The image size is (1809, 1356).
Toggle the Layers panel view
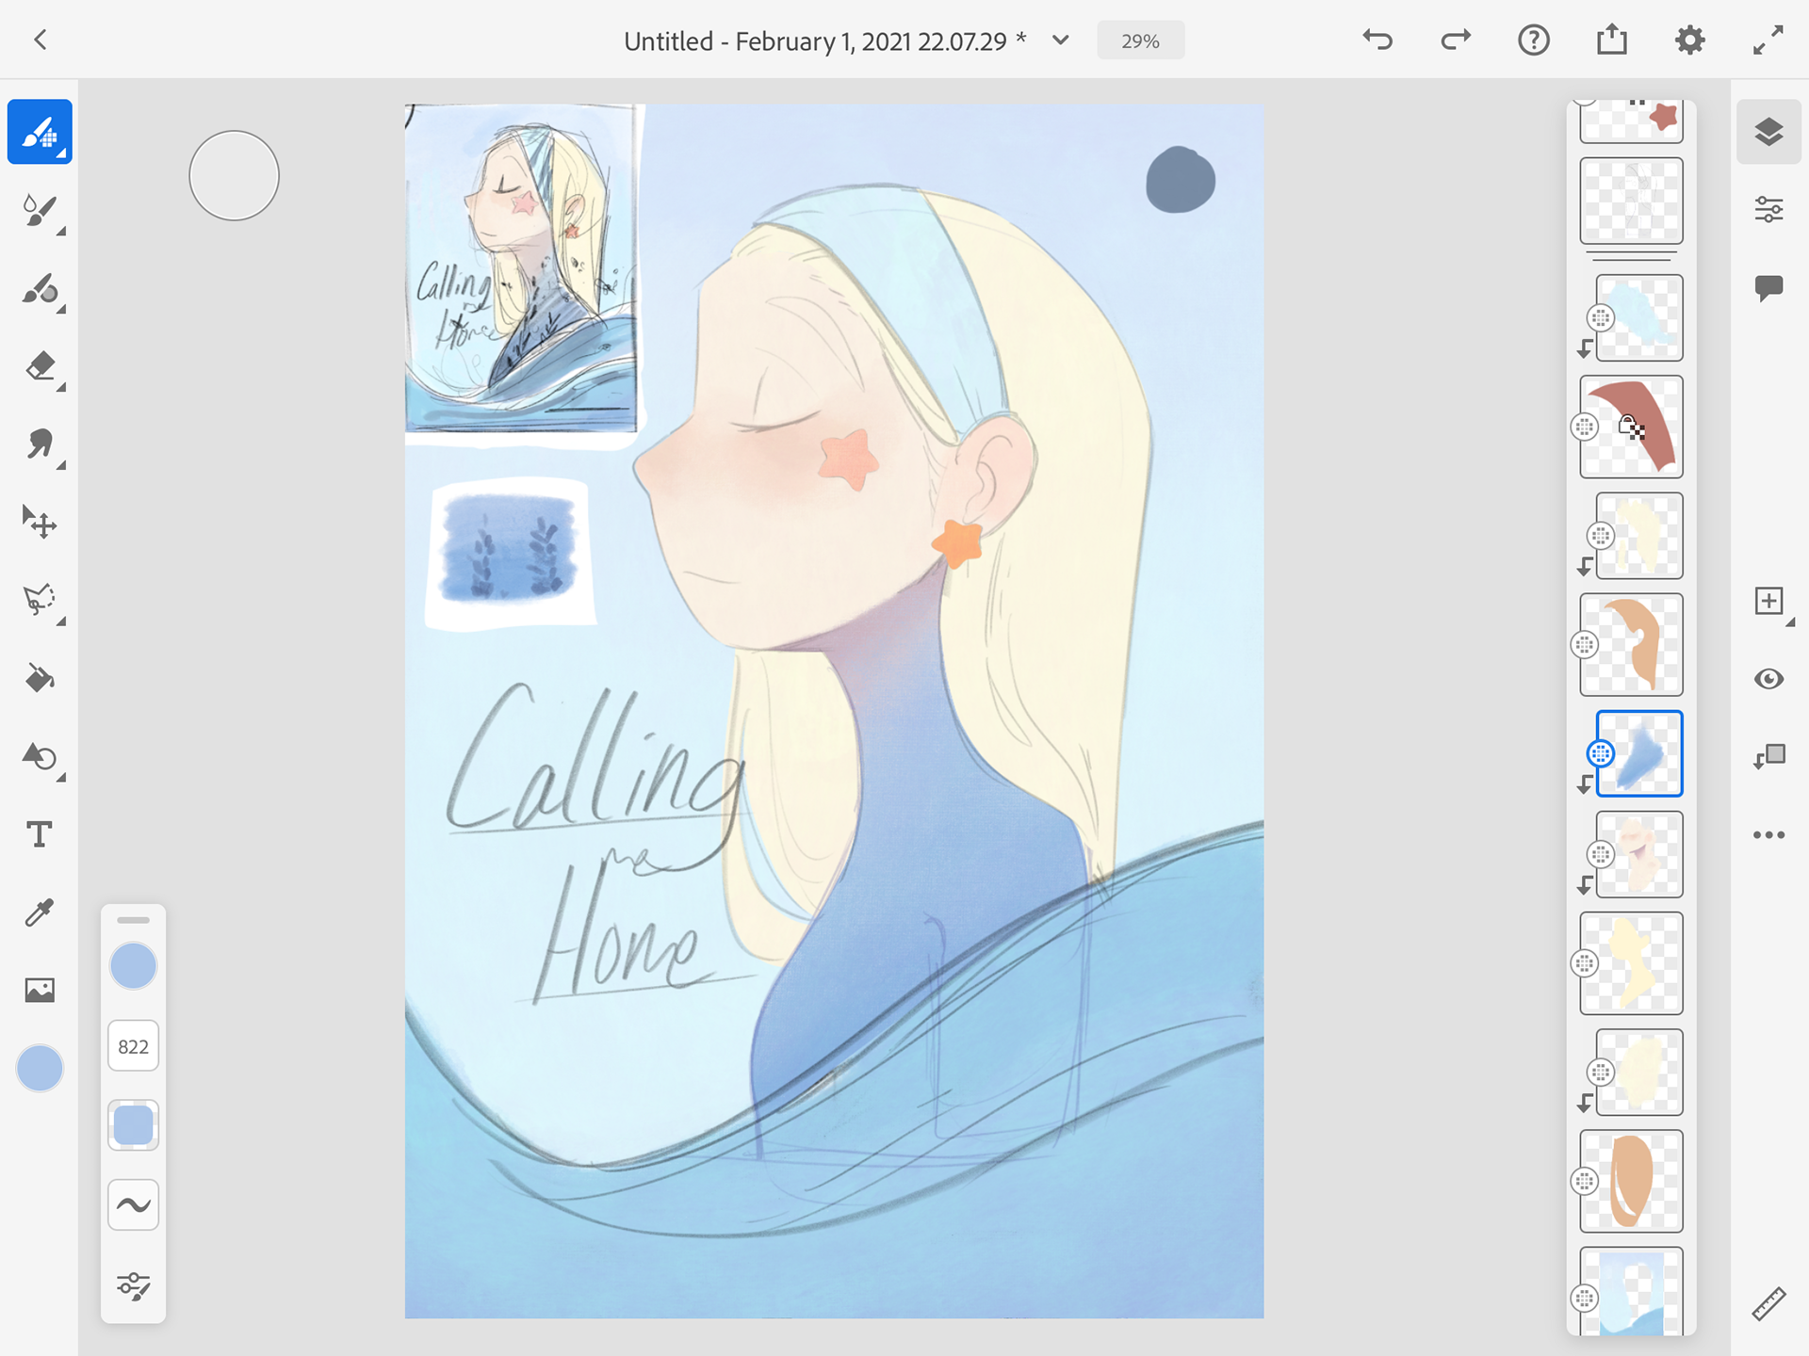tap(1768, 132)
